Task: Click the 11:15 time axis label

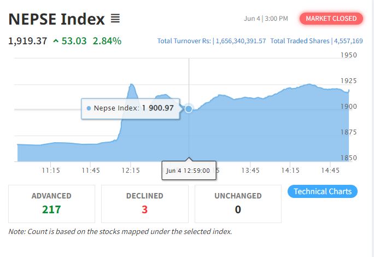Action: point(51,171)
